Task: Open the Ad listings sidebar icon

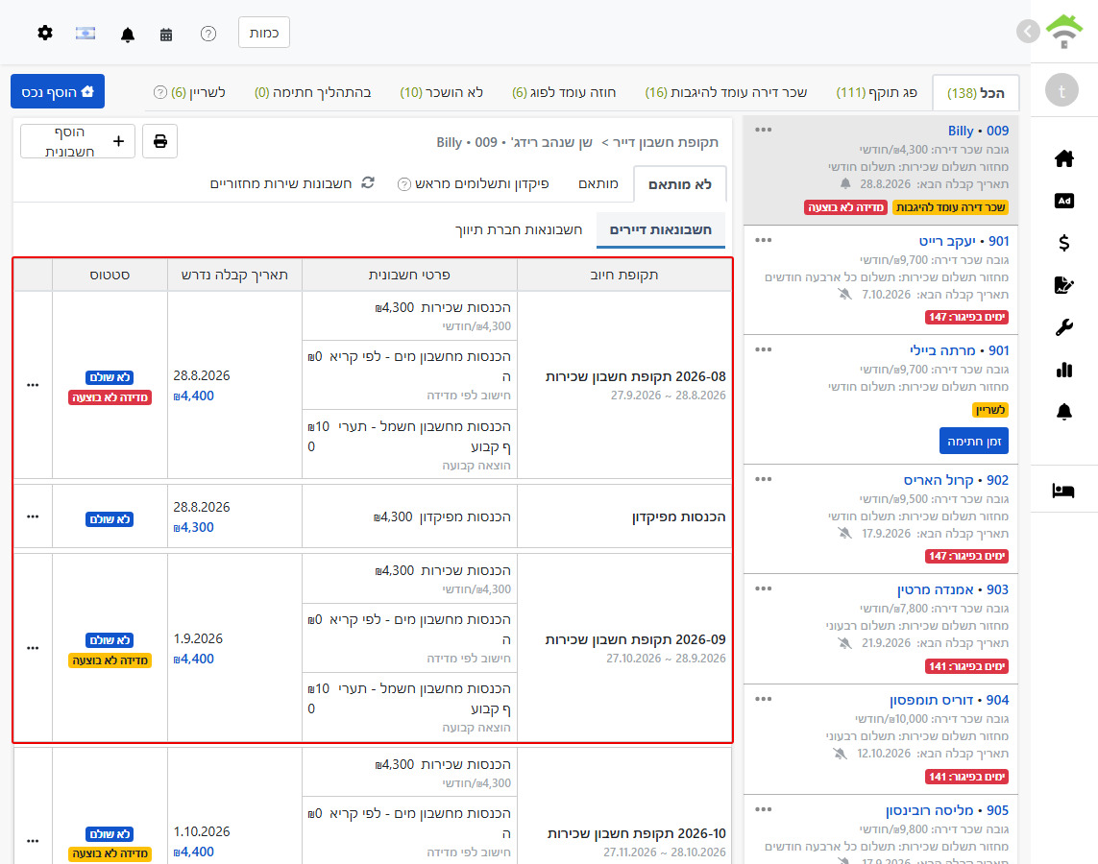Action: pyautogui.click(x=1063, y=201)
